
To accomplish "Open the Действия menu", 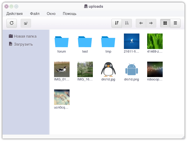I will (x=14, y=14).
